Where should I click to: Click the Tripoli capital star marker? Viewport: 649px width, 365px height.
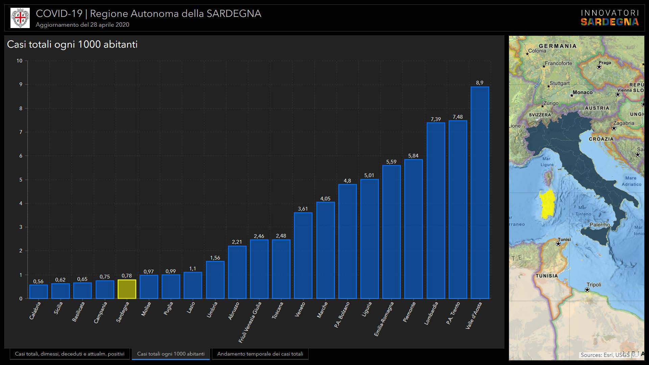587,290
